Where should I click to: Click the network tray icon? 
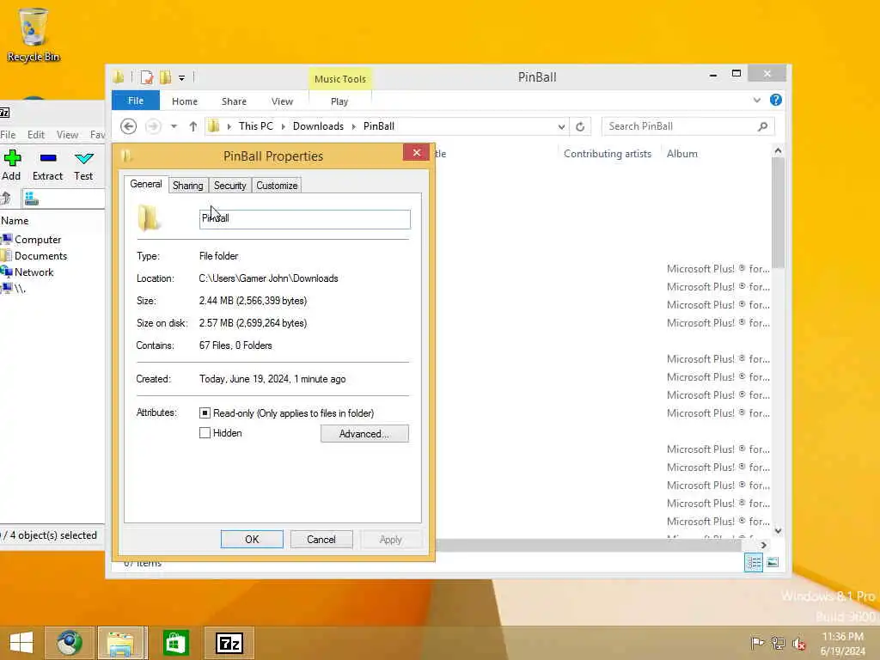[x=778, y=643]
